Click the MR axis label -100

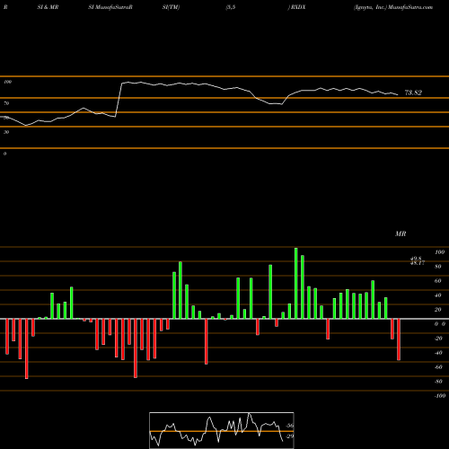click(x=440, y=396)
